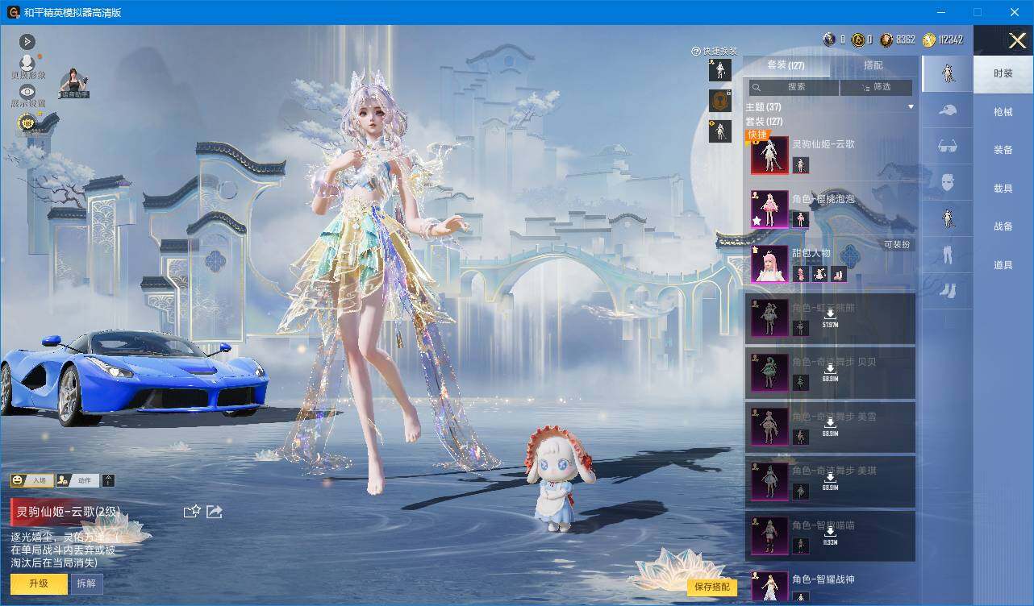The image size is (1034, 606).
Task: Select the glasses category icon
Action: pos(947,147)
